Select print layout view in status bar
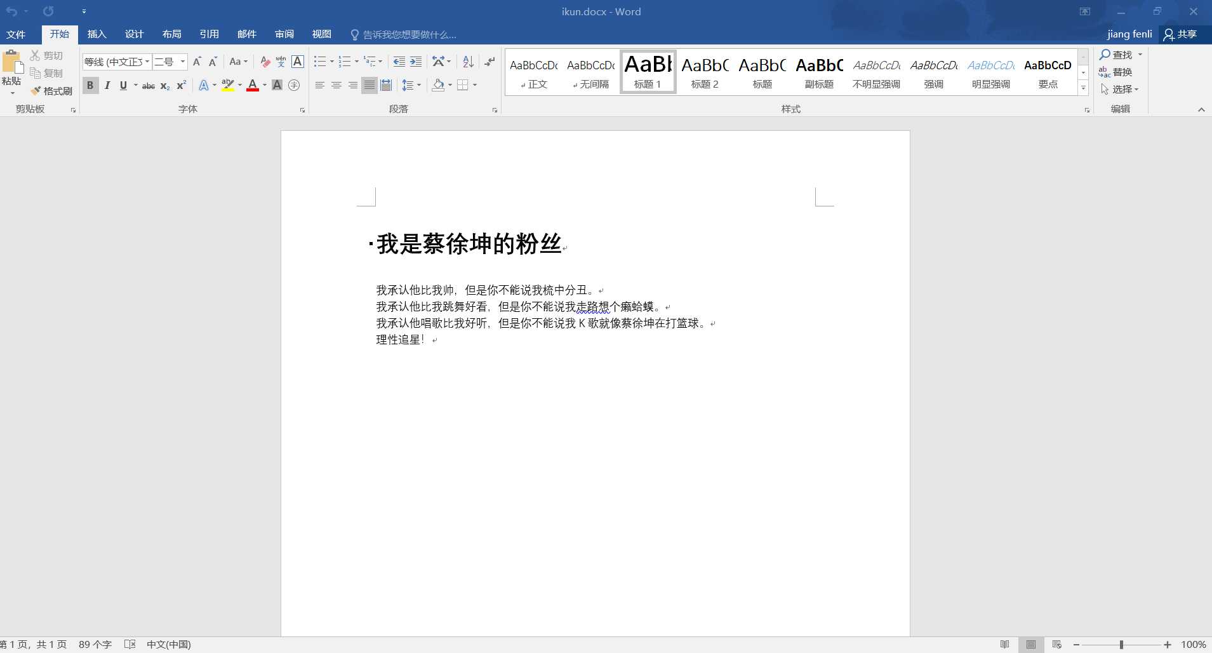The height and width of the screenshot is (653, 1212). [1031, 644]
